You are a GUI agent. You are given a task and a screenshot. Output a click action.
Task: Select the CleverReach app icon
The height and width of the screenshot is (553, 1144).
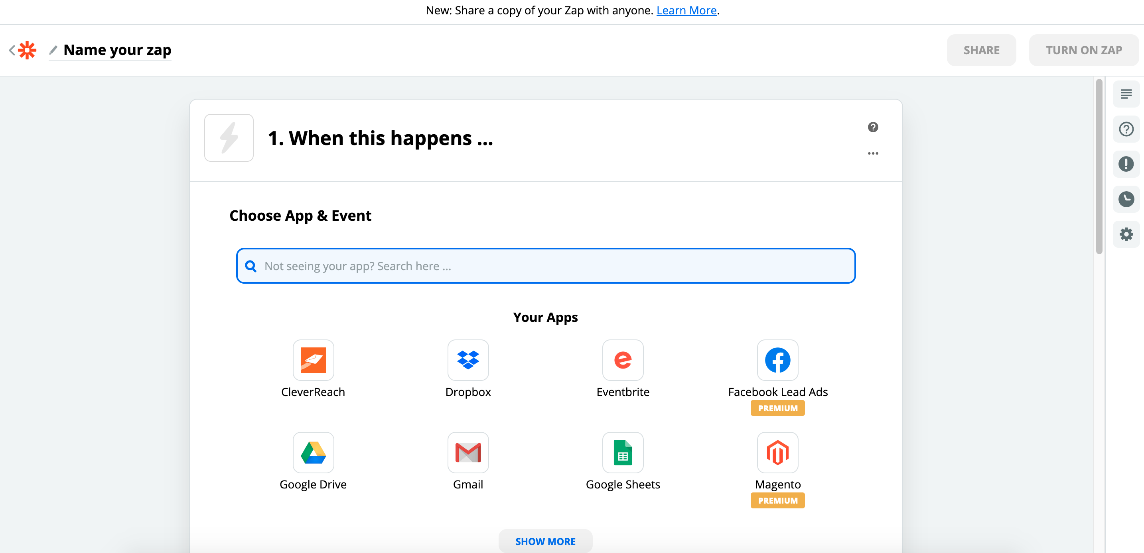tap(313, 360)
